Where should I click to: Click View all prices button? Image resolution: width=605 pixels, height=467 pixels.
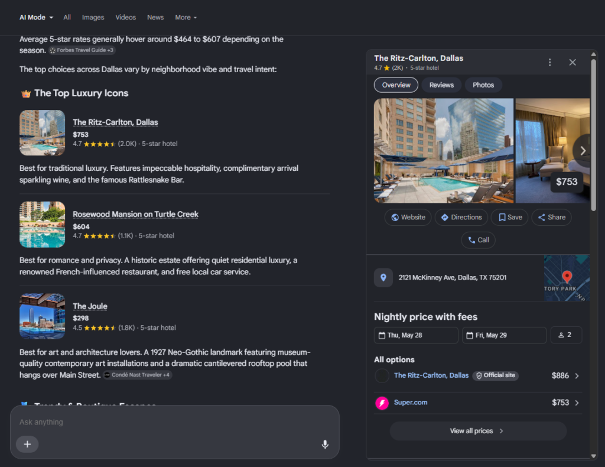pyautogui.click(x=478, y=431)
